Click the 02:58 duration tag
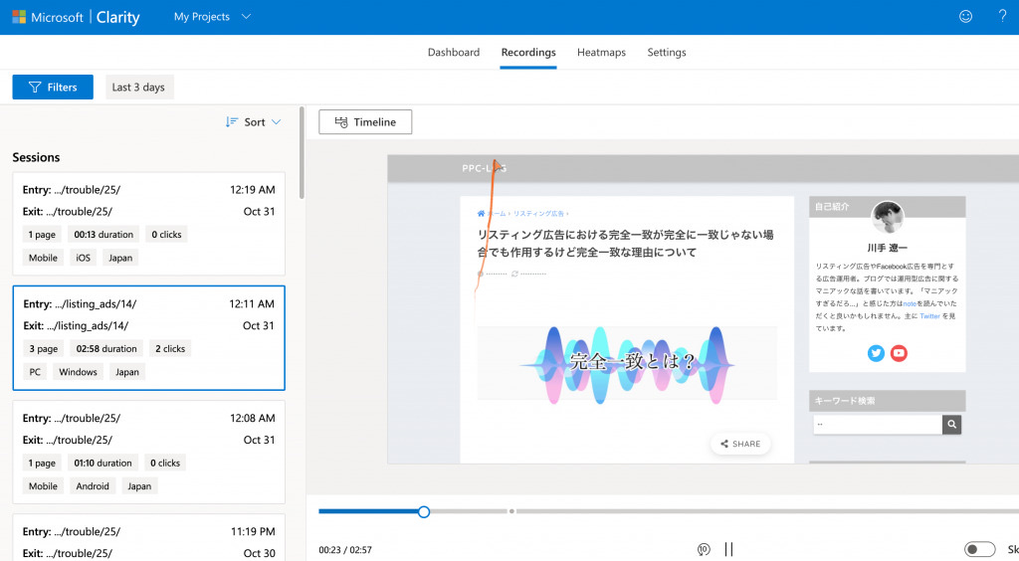 pyautogui.click(x=106, y=349)
